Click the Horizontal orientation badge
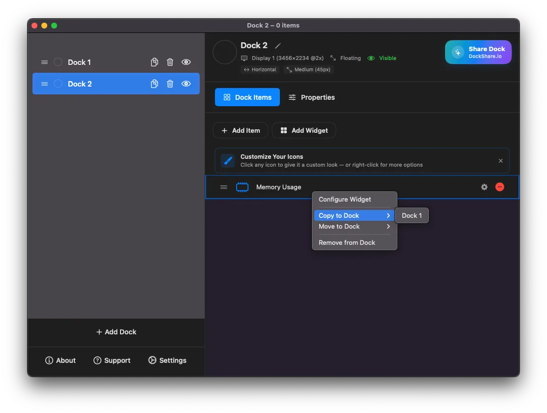The width and height of the screenshot is (547, 413). (260, 69)
